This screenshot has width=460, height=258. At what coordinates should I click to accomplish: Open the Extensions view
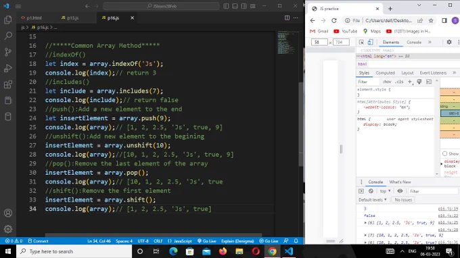click(8, 84)
